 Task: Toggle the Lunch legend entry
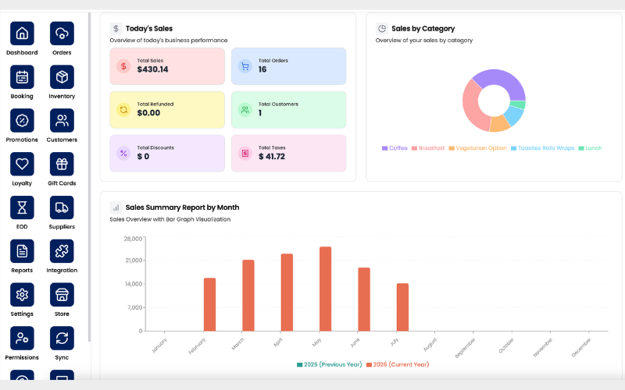click(x=590, y=148)
